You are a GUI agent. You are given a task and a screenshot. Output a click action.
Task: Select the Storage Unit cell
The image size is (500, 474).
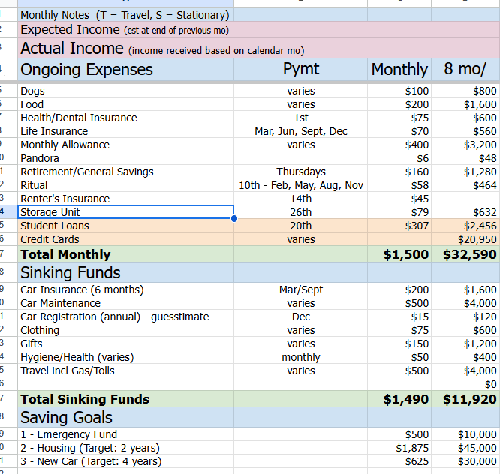[125, 212]
